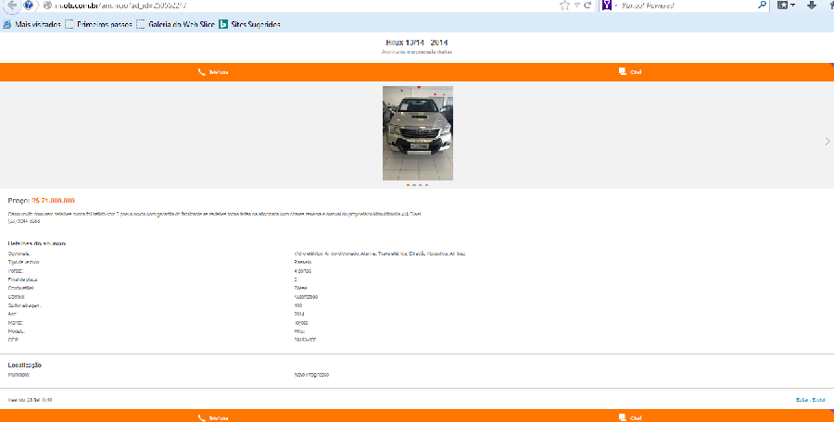Click the Passeio vehicle type value
The width and height of the screenshot is (834, 422).
click(303, 262)
